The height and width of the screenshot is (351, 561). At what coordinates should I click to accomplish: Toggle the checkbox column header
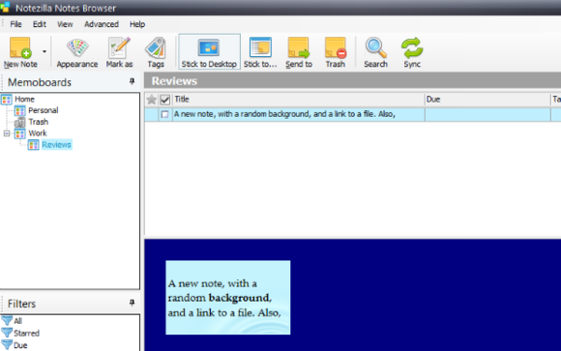pos(165,100)
